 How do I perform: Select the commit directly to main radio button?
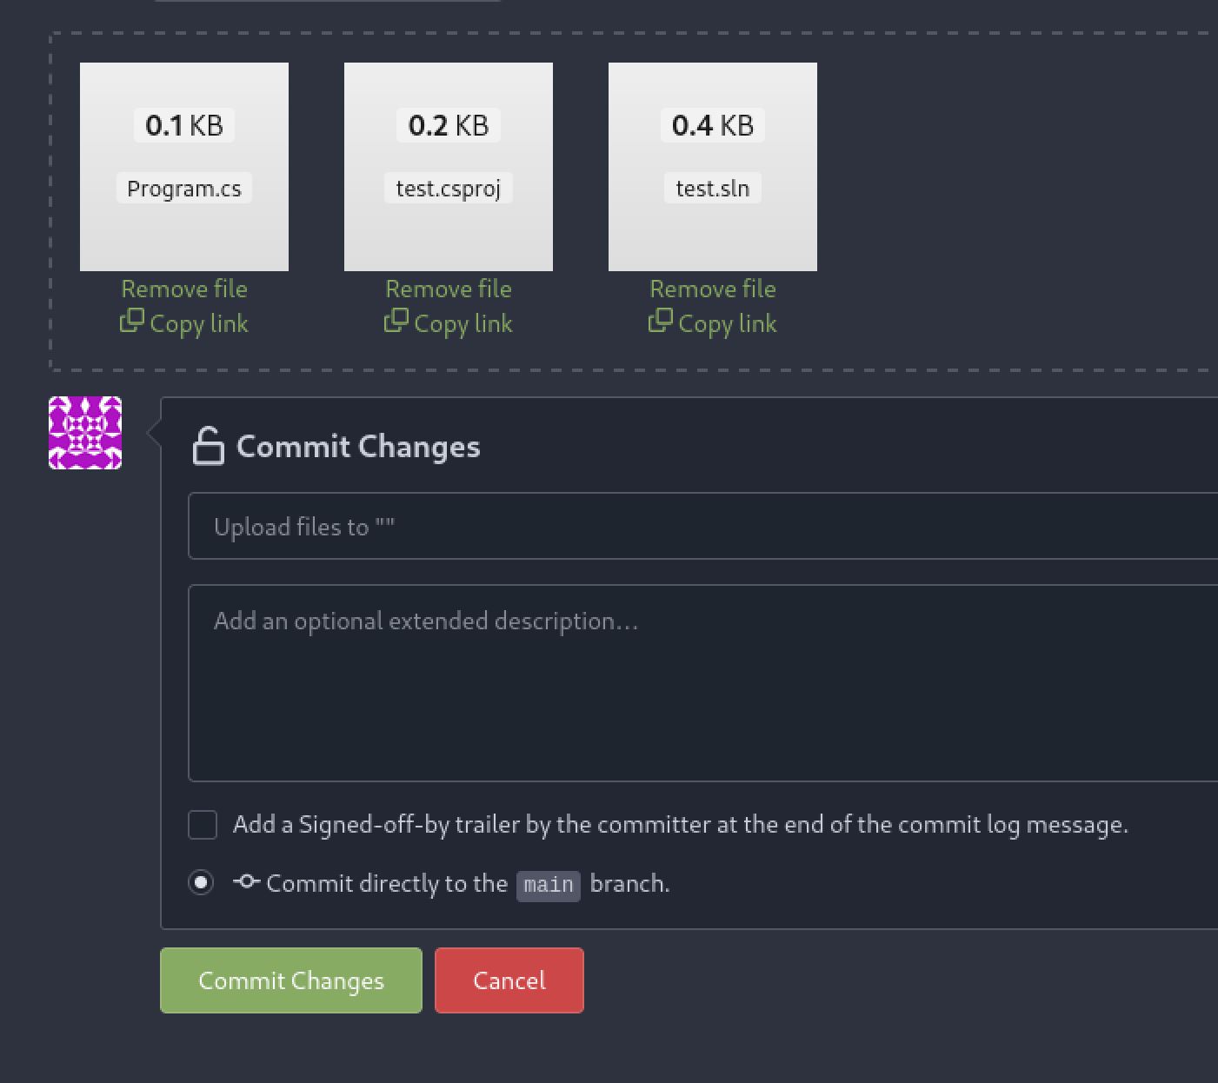click(x=201, y=883)
